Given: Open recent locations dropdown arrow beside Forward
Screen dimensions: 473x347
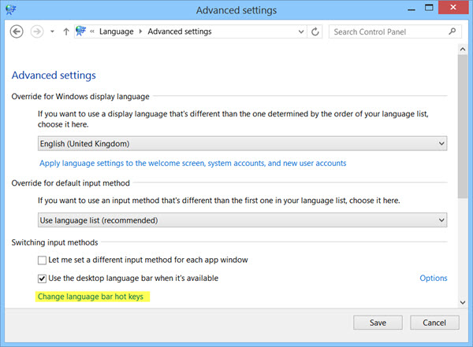Looking at the screenshot, I should point(52,31).
